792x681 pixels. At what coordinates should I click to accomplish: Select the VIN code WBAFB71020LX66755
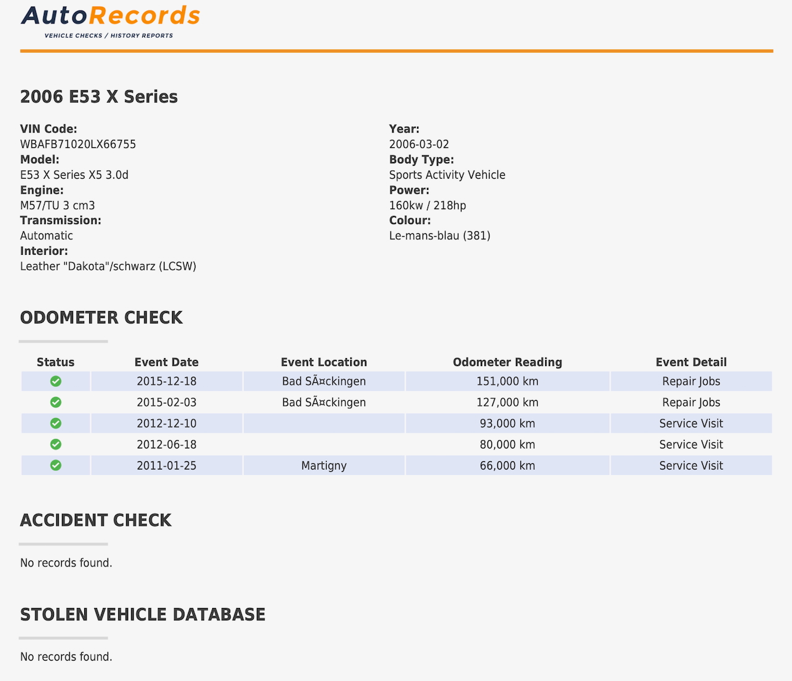pos(78,144)
